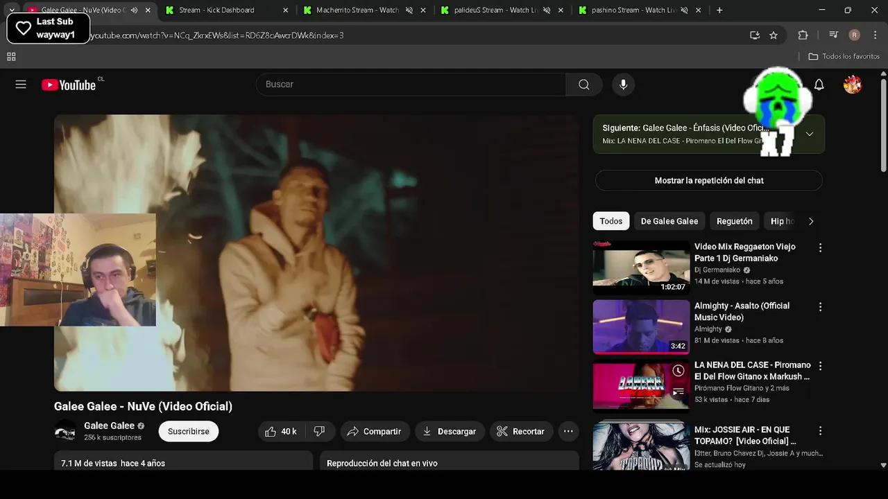
Task: Open options for Video Mix Reggaeton Viejo
Action: 820,247
